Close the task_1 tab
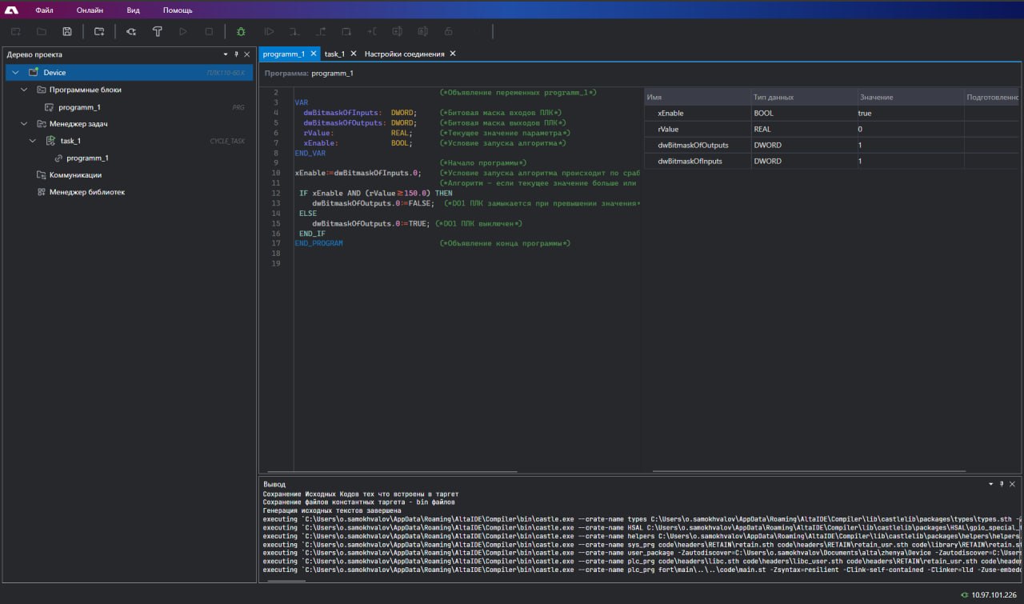Image resolution: width=1024 pixels, height=604 pixels. click(x=354, y=54)
